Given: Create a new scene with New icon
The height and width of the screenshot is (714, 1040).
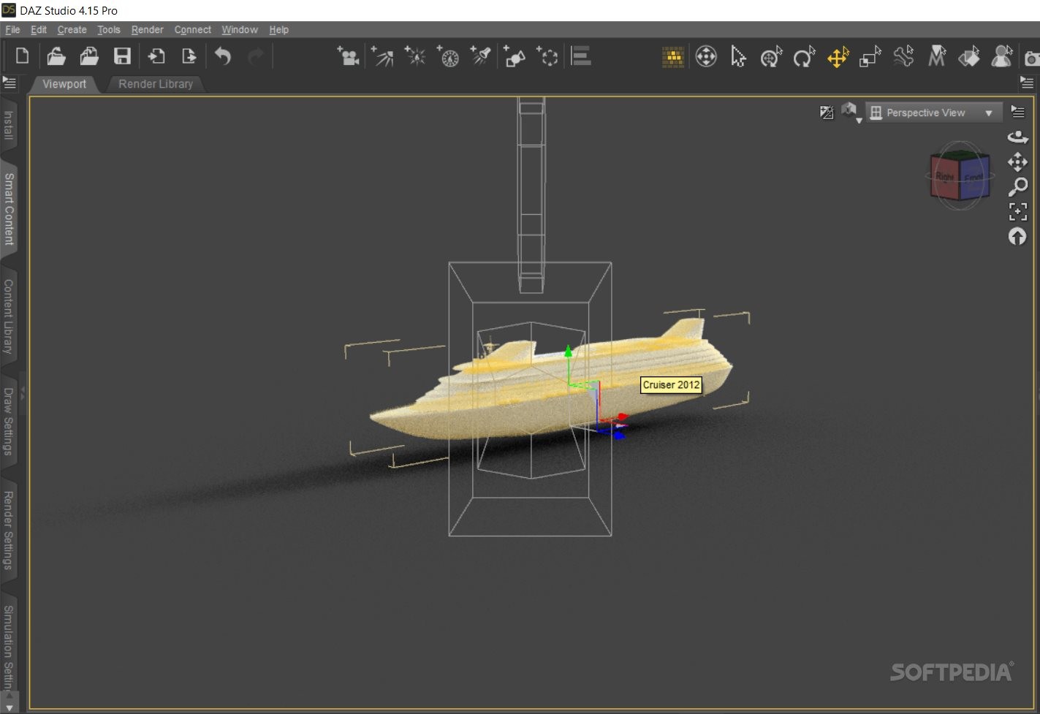Looking at the screenshot, I should tap(22, 56).
